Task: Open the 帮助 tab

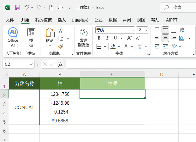Action: [x=155, y=20]
